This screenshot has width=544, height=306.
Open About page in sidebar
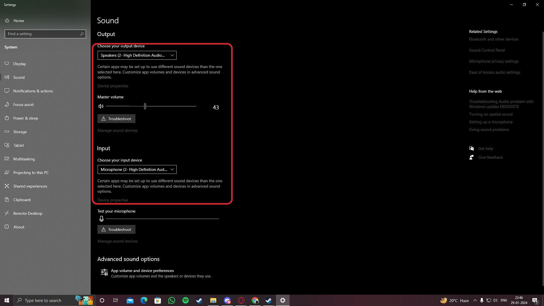point(45,227)
